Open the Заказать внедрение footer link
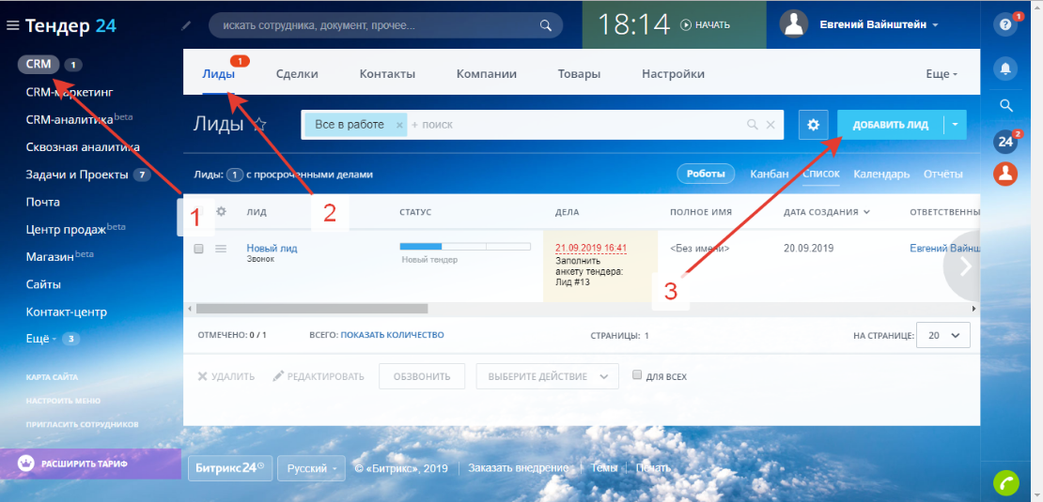The image size is (1043, 502). tap(518, 467)
